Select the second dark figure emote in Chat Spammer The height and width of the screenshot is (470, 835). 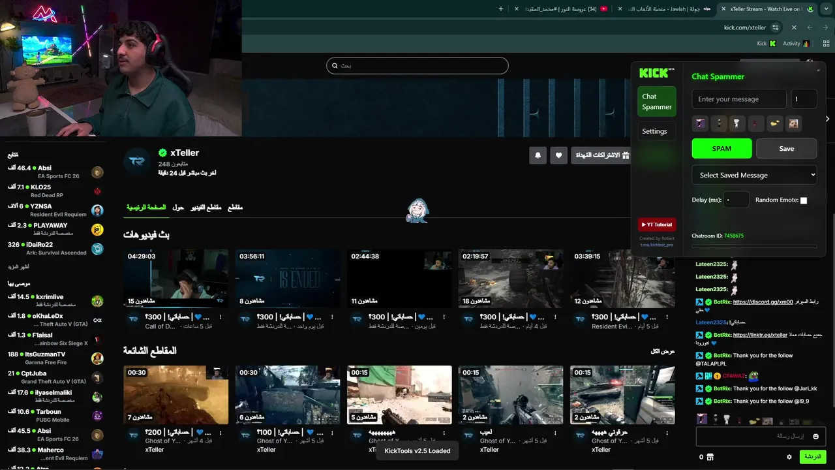719,123
